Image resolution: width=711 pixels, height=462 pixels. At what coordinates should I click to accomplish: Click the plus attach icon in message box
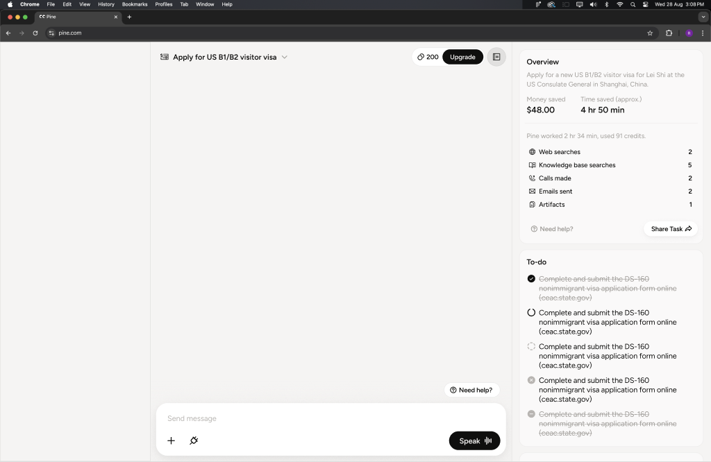(x=171, y=440)
